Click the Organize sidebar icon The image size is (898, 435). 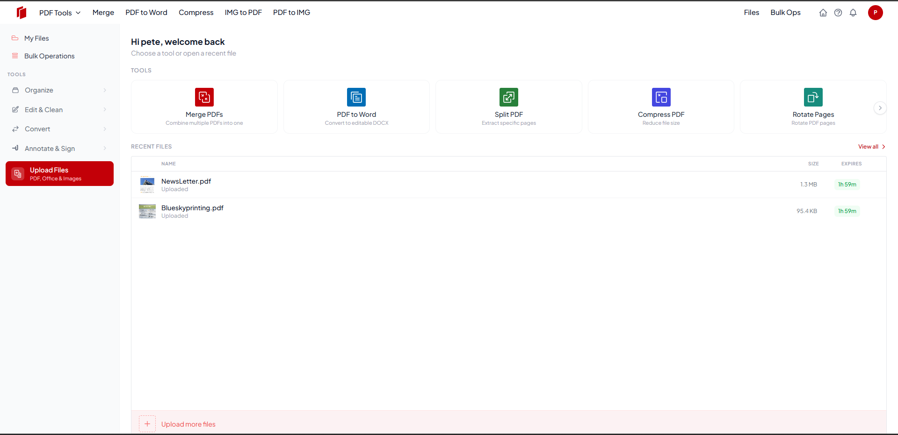[x=15, y=90]
